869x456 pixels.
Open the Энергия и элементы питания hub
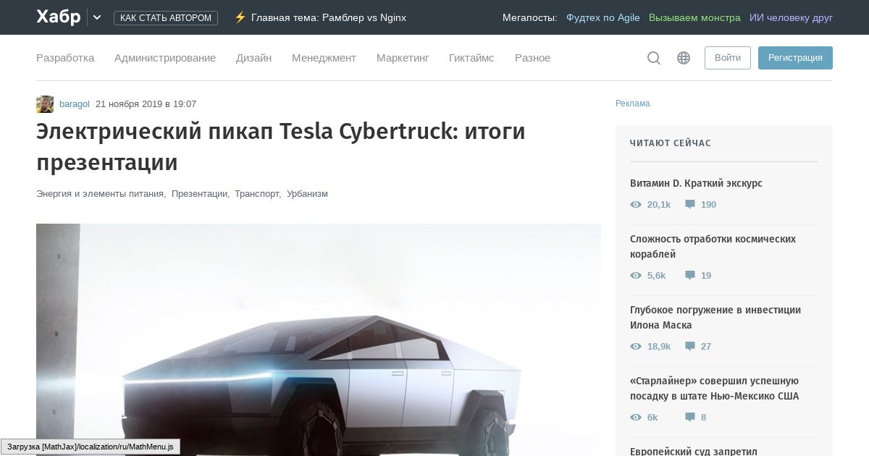(x=101, y=194)
